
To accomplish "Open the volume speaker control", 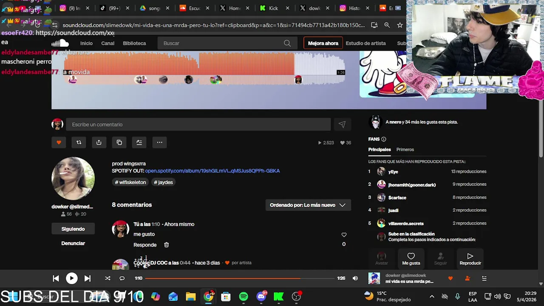I will pyautogui.click(x=355, y=278).
